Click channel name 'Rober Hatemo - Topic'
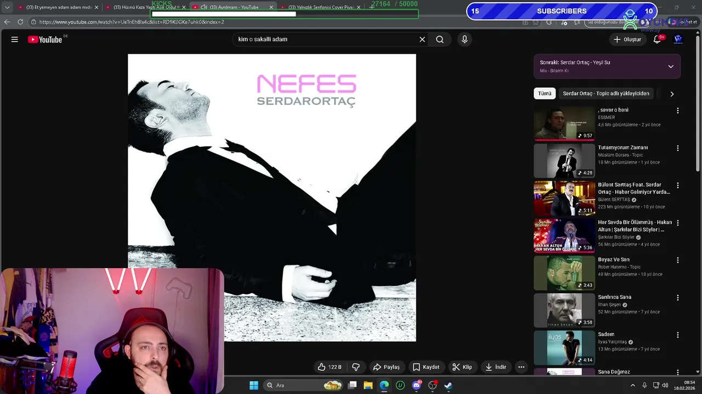Image resolution: width=702 pixels, height=394 pixels. tap(619, 267)
